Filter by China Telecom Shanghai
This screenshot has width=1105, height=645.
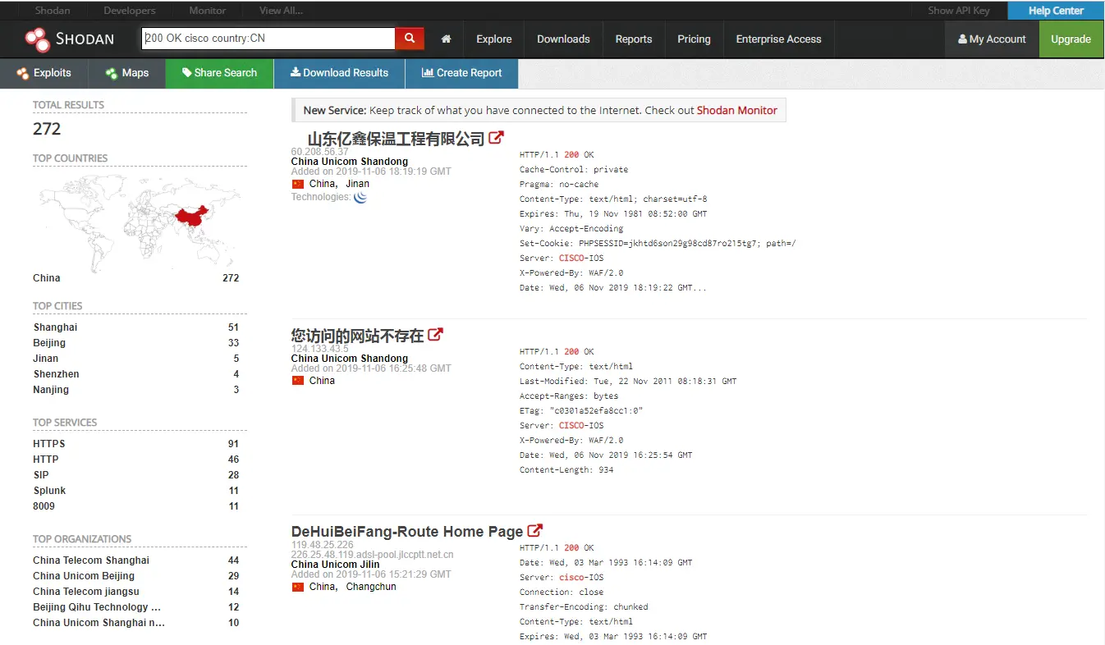tap(91, 560)
